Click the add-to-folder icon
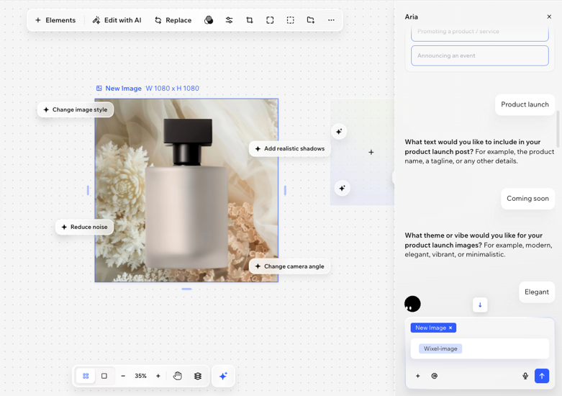 coord(311,20)
